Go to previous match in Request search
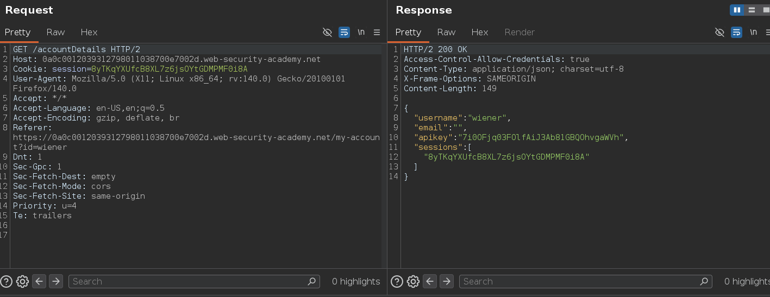 [x=39, y=281]
